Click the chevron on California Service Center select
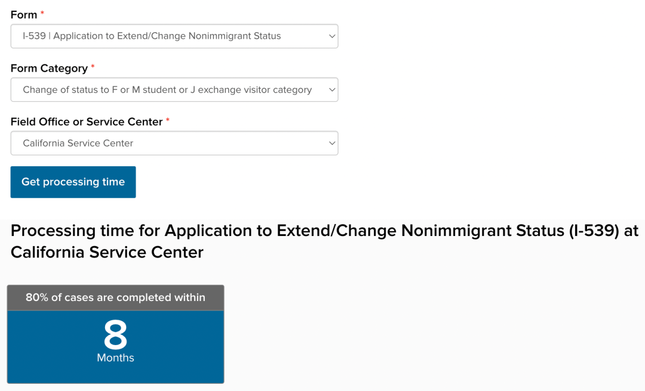 (332, 144)
